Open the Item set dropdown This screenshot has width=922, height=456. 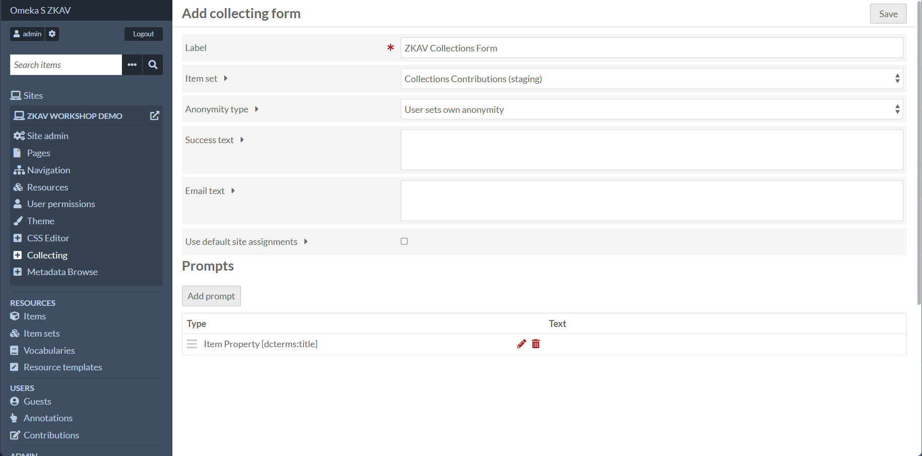coord(652,79)
